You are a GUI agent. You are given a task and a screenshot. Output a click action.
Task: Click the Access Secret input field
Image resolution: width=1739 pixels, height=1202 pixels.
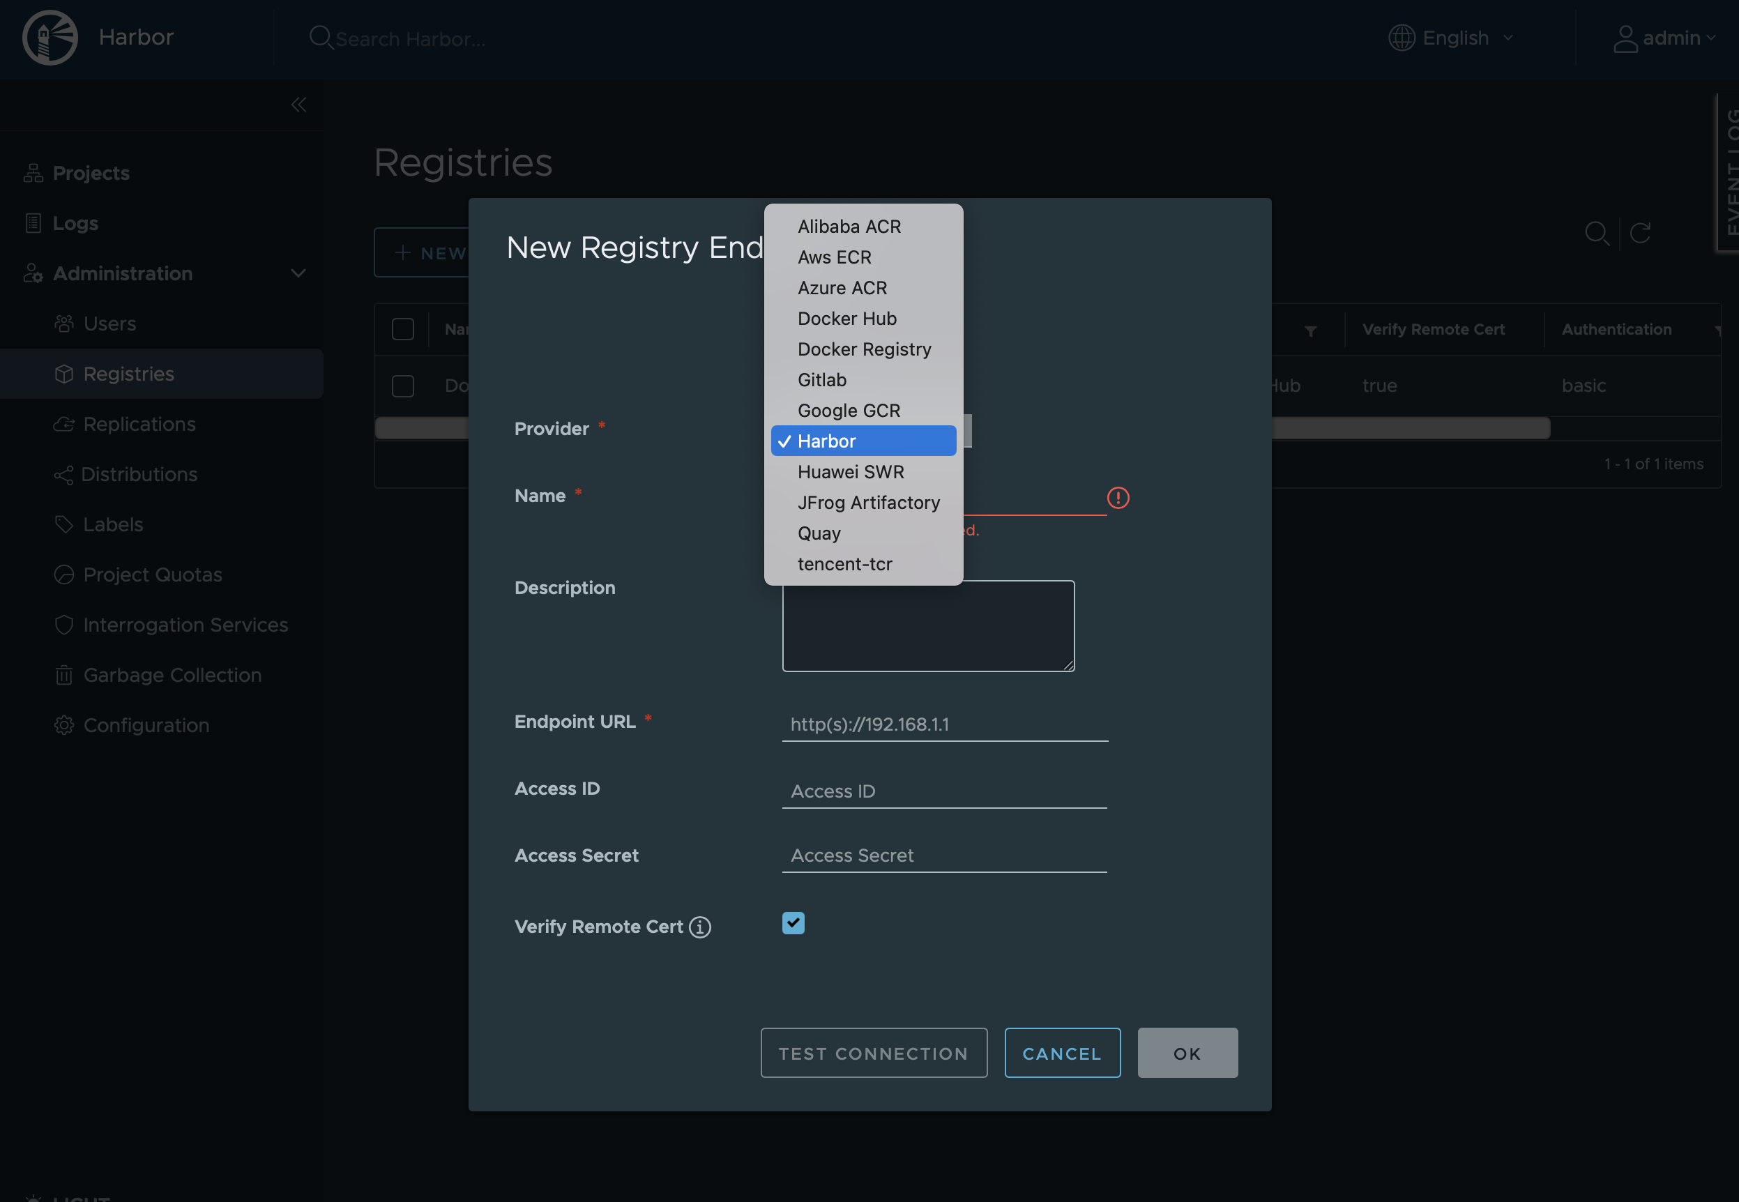[x=944, y=856]
